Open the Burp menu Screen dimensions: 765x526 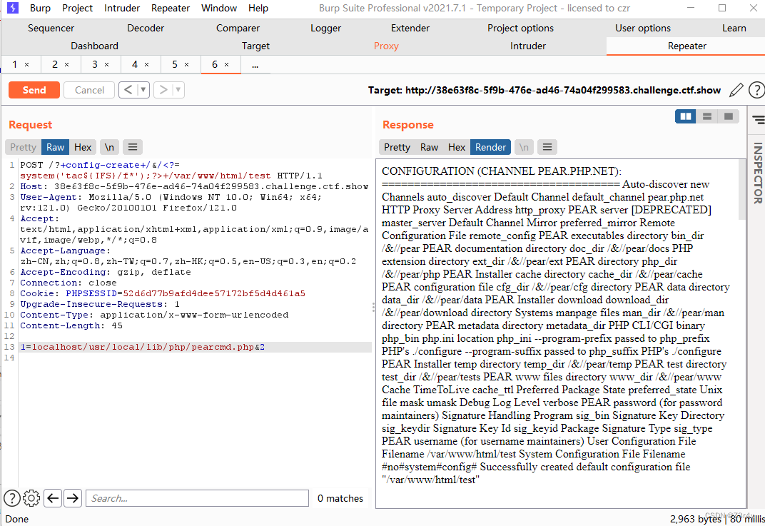click(x=40, y=9)
